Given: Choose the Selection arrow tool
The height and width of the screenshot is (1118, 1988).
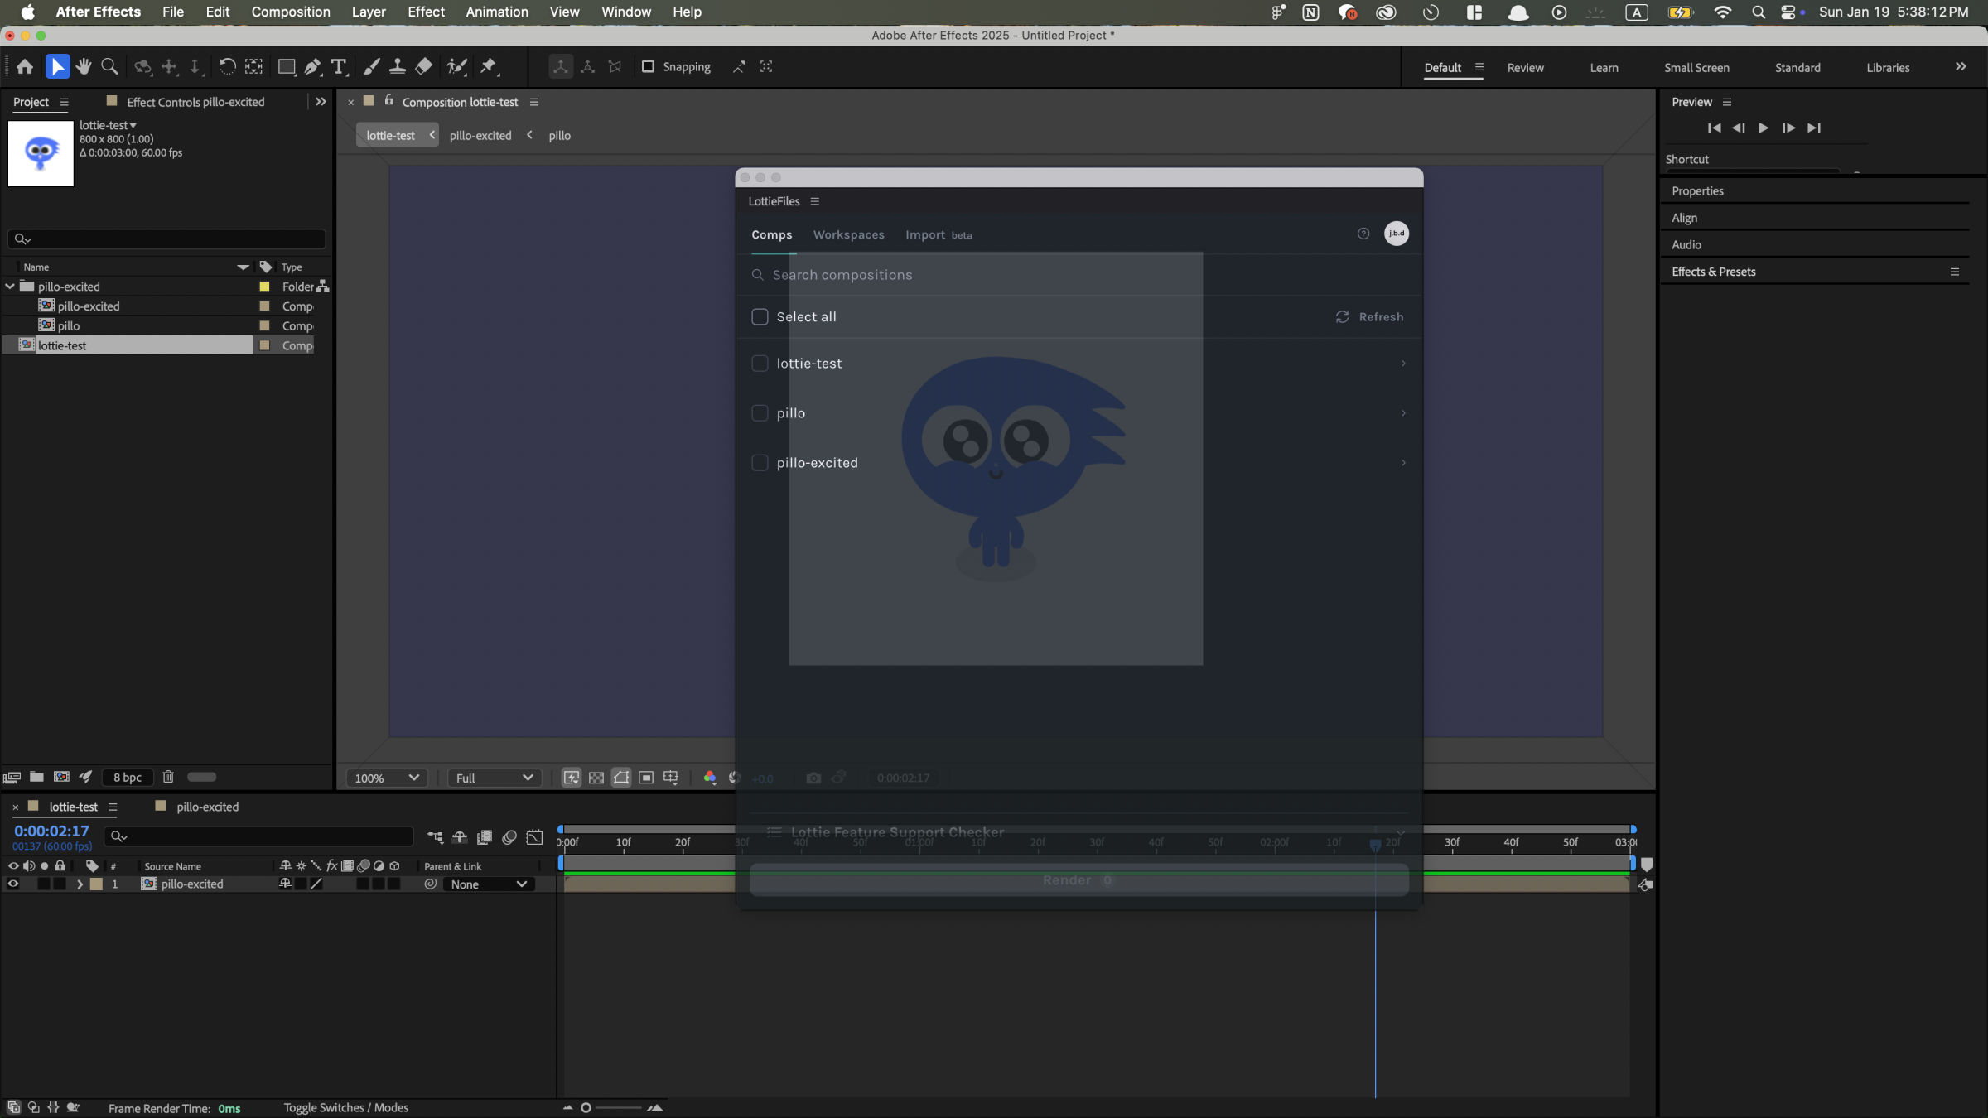Looking at the screenshot, I should (57, 66).
